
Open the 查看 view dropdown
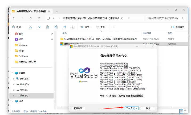[101, 27]
